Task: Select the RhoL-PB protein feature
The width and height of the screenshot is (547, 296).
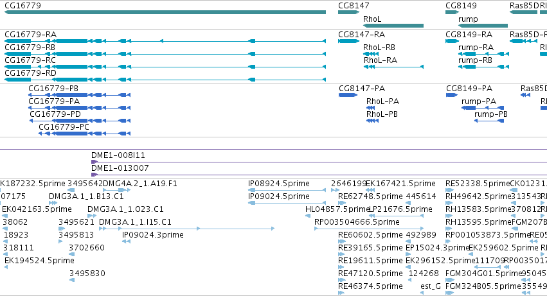Action: coord(373,121)
